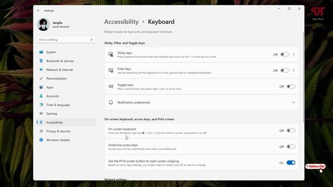Click the On-screen keyboard, access keys heading
Viewport: 333px width, 187px height.
139,119
